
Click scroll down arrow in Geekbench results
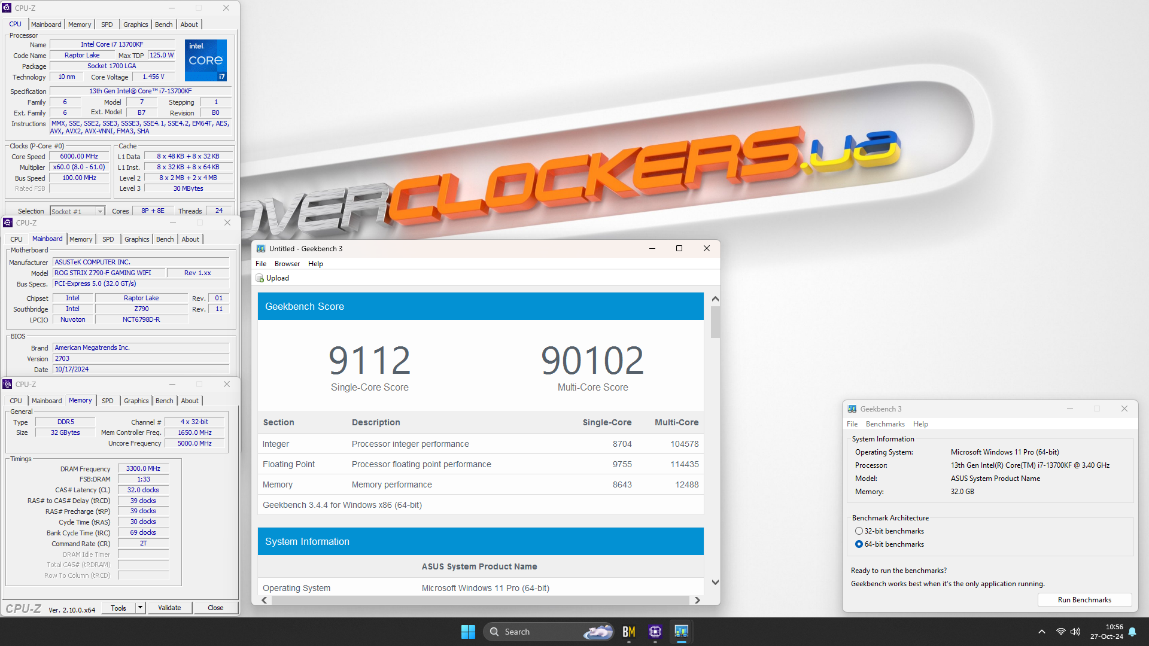point(715,582)
